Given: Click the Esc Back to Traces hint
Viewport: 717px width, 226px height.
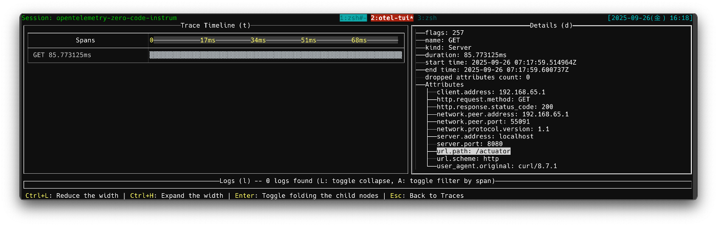Looking at the screenshot, I should click(427, 196).
